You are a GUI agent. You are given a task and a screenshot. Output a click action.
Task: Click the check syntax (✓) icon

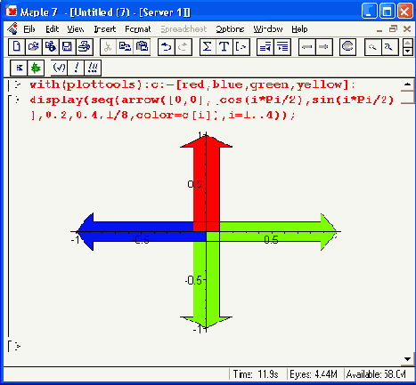(59, 68)
